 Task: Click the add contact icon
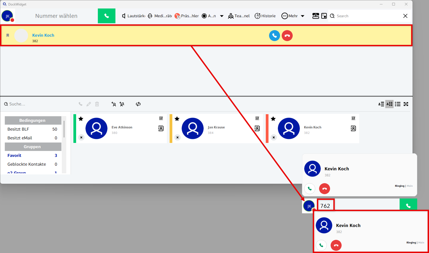(x=114, y=104)
